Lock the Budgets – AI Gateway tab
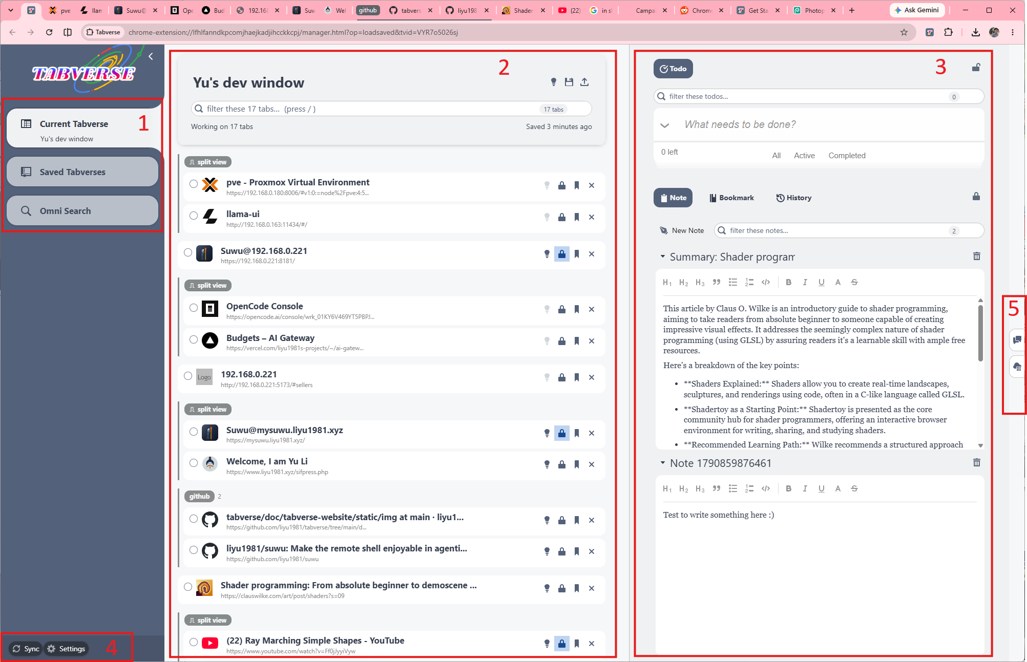 (562, 341)
